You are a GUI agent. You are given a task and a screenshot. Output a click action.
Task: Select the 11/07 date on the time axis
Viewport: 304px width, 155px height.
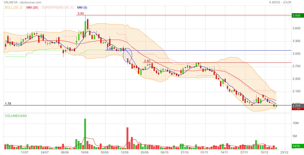pyautogui.click(x=25, y=152)
